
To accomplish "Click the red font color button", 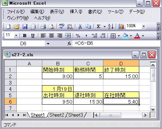I will [x=137, y=36].
